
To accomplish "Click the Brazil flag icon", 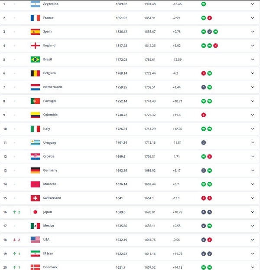I will tap(35, 59).
